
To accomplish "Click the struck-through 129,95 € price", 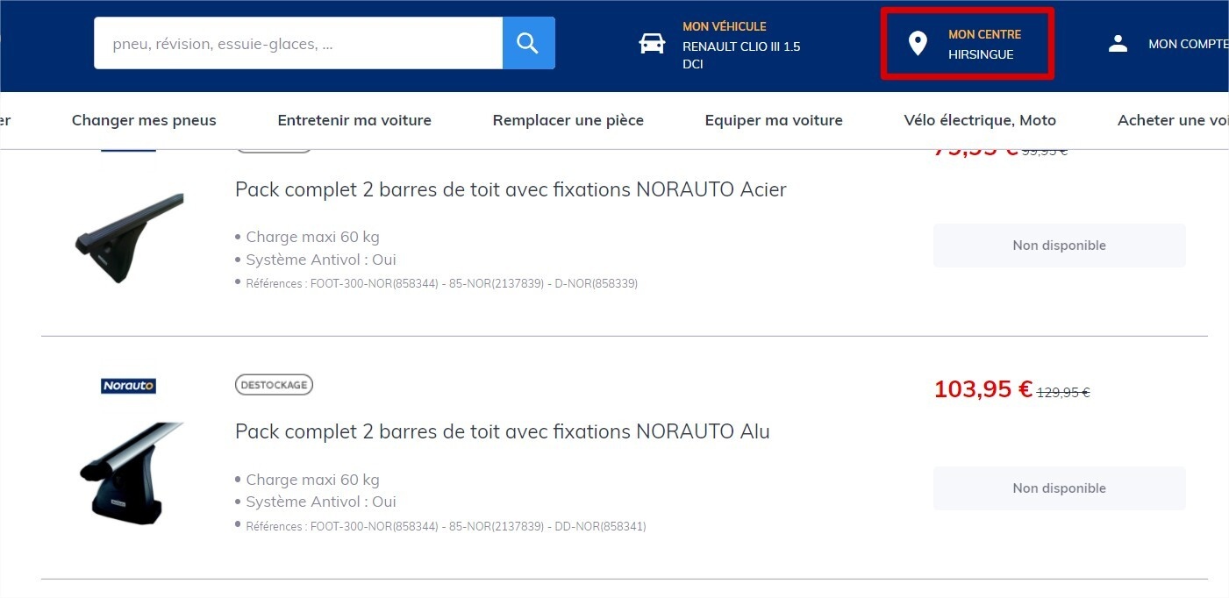I will (x=1063, y=393).
